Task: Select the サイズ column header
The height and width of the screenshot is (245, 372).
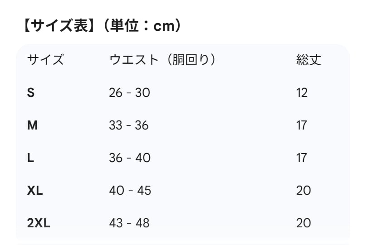Action: pos(45,60)
